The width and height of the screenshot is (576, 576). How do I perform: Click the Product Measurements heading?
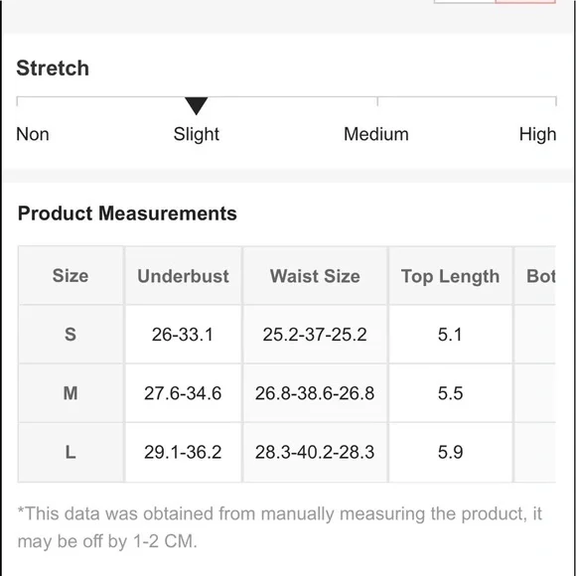pyautogui.click(x=127, y=214)
